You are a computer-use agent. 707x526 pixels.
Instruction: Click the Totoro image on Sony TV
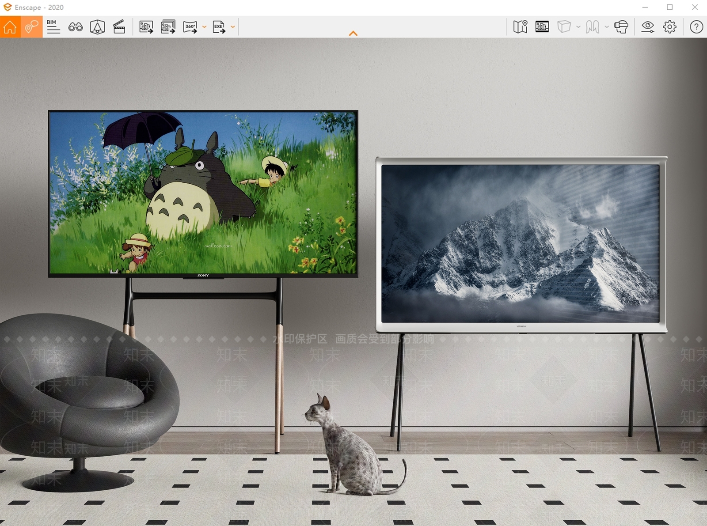click(x=203, y=193)
